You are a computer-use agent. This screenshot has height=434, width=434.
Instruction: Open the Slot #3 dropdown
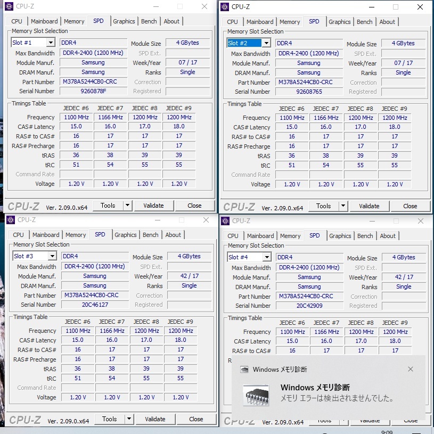[x=52, y=256]
